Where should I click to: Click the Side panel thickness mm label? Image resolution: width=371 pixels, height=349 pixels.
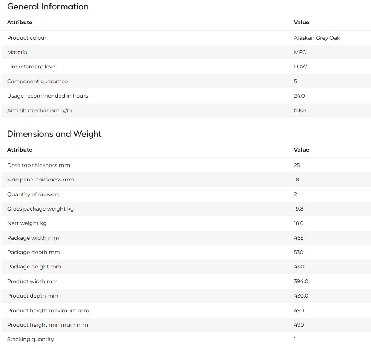tap(40, 180)
